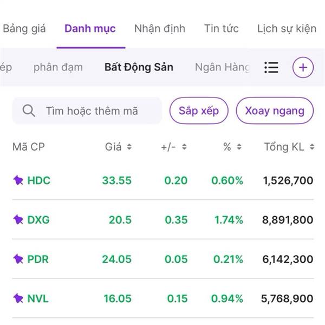Sort by +/- change column arrows
The image size is (325, 325).
184,147
